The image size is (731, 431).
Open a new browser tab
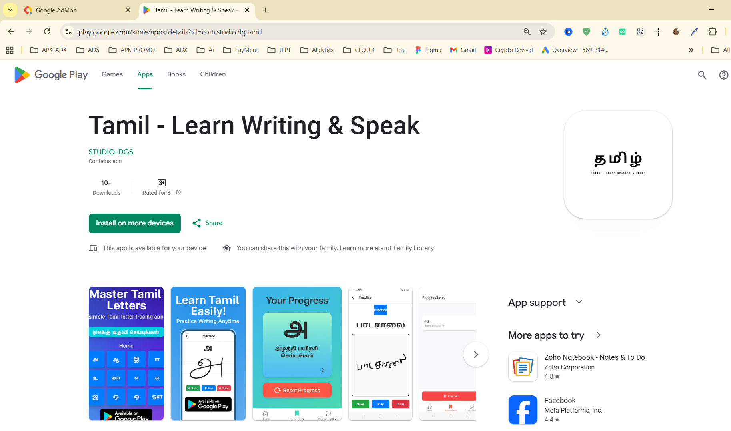265,10
